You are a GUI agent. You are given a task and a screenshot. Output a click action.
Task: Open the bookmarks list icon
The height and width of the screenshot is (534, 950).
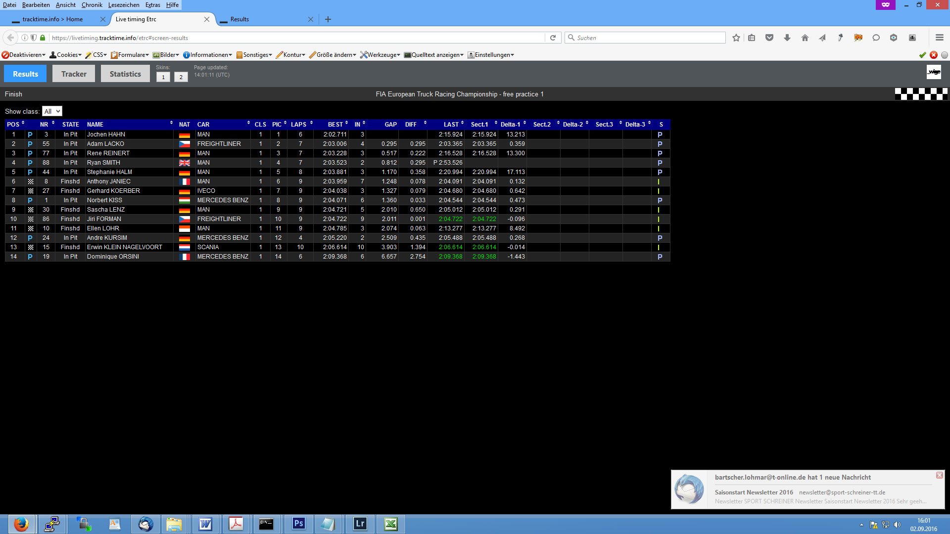point(752,38)
